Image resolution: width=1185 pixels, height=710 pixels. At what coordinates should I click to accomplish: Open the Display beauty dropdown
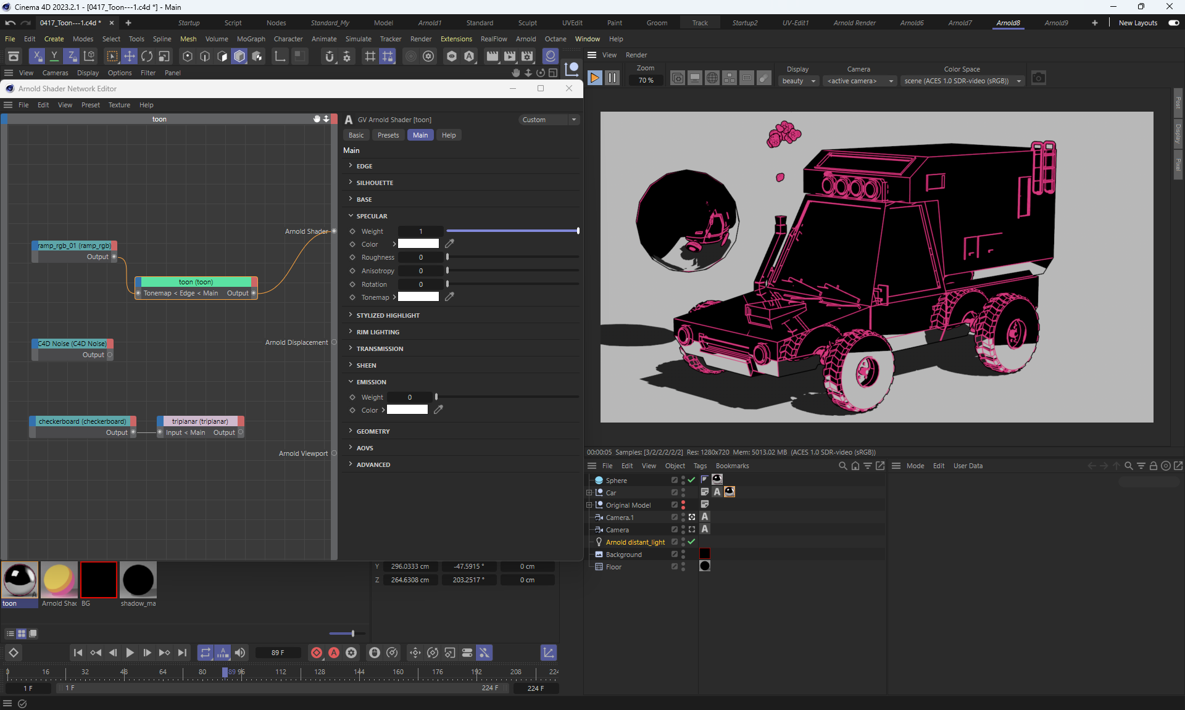(x=799, y=81)
